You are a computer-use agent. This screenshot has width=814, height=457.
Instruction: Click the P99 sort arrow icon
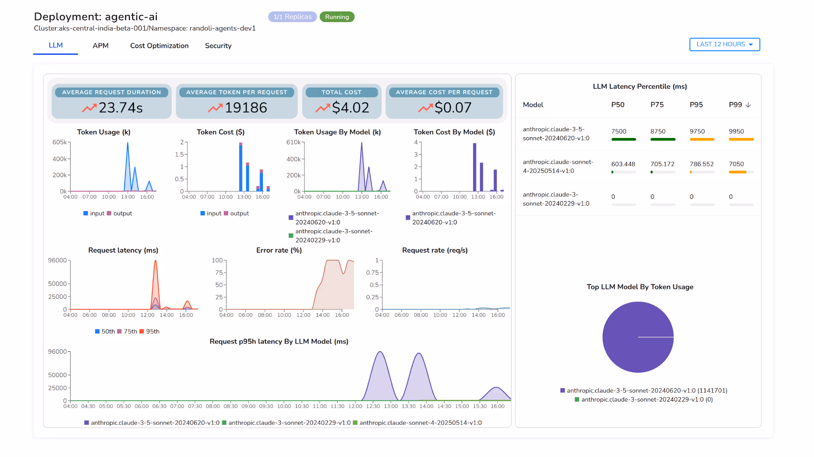pos(748,105)
